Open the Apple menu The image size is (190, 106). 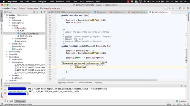pyautogui.click(x=4, y=1)
